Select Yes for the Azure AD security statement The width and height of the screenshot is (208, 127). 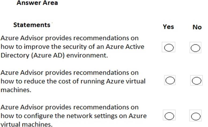click(x=169, y=48)
